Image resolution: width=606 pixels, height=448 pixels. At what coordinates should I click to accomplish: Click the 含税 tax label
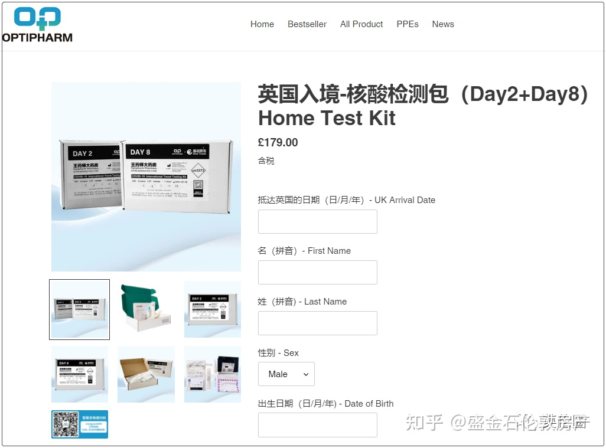tap(266, 161)
